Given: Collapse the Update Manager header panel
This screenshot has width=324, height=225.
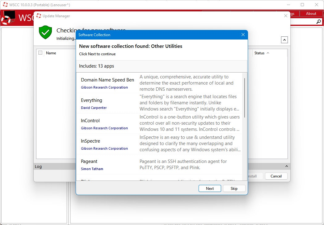Looking at the screenshot, I should 284,40.
